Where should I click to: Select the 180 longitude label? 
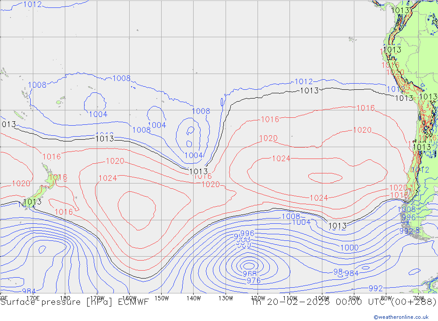coord(65,298)
